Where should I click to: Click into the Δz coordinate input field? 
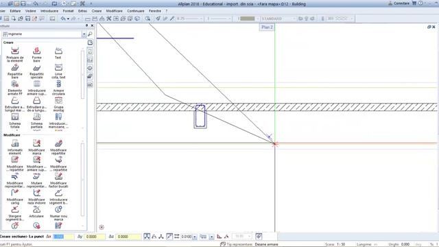coord(128,237)
